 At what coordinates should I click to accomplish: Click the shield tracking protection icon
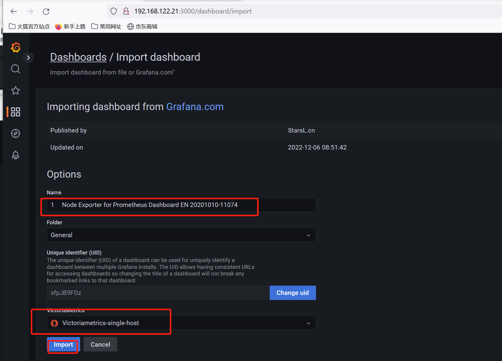pos(114,11)
